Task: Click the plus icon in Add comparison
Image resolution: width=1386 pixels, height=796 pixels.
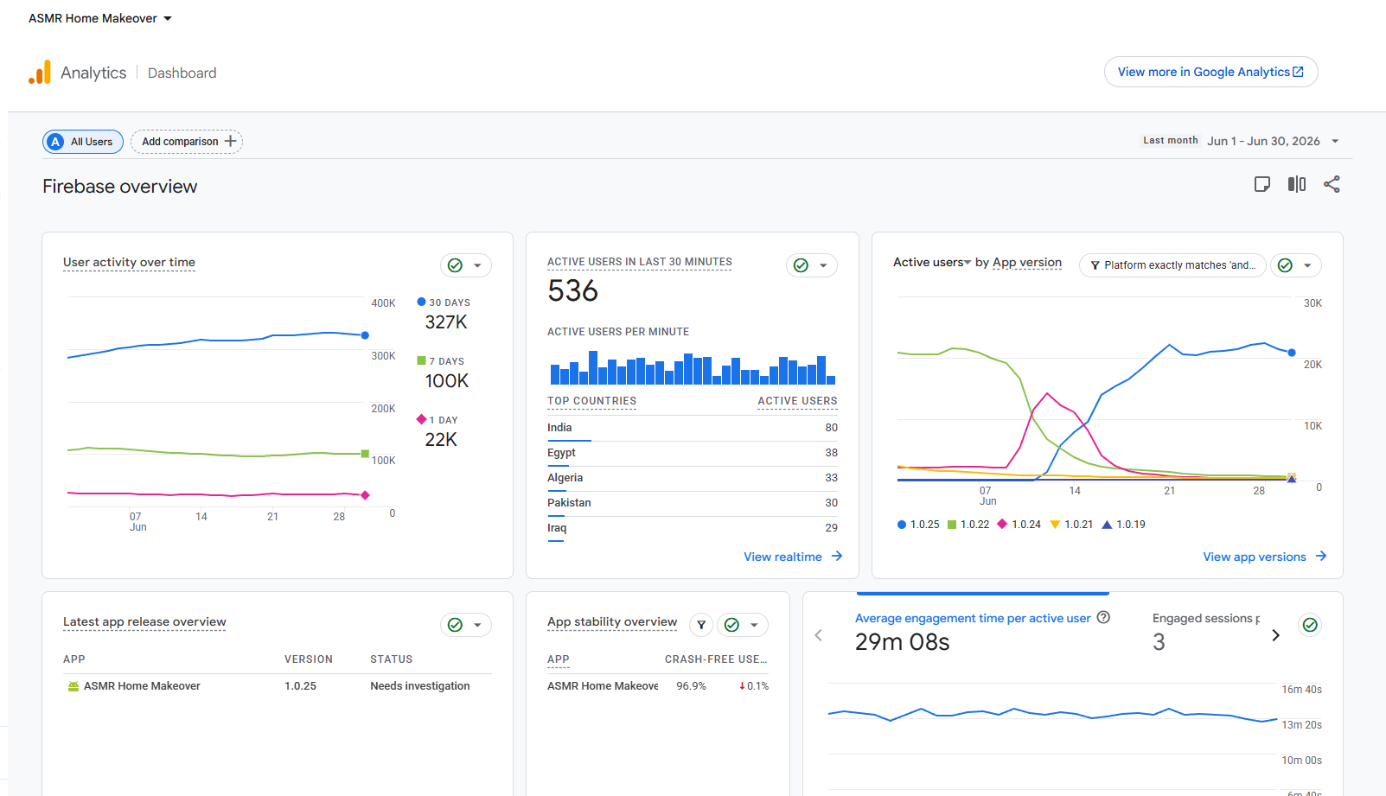Action: coord(230,141)
